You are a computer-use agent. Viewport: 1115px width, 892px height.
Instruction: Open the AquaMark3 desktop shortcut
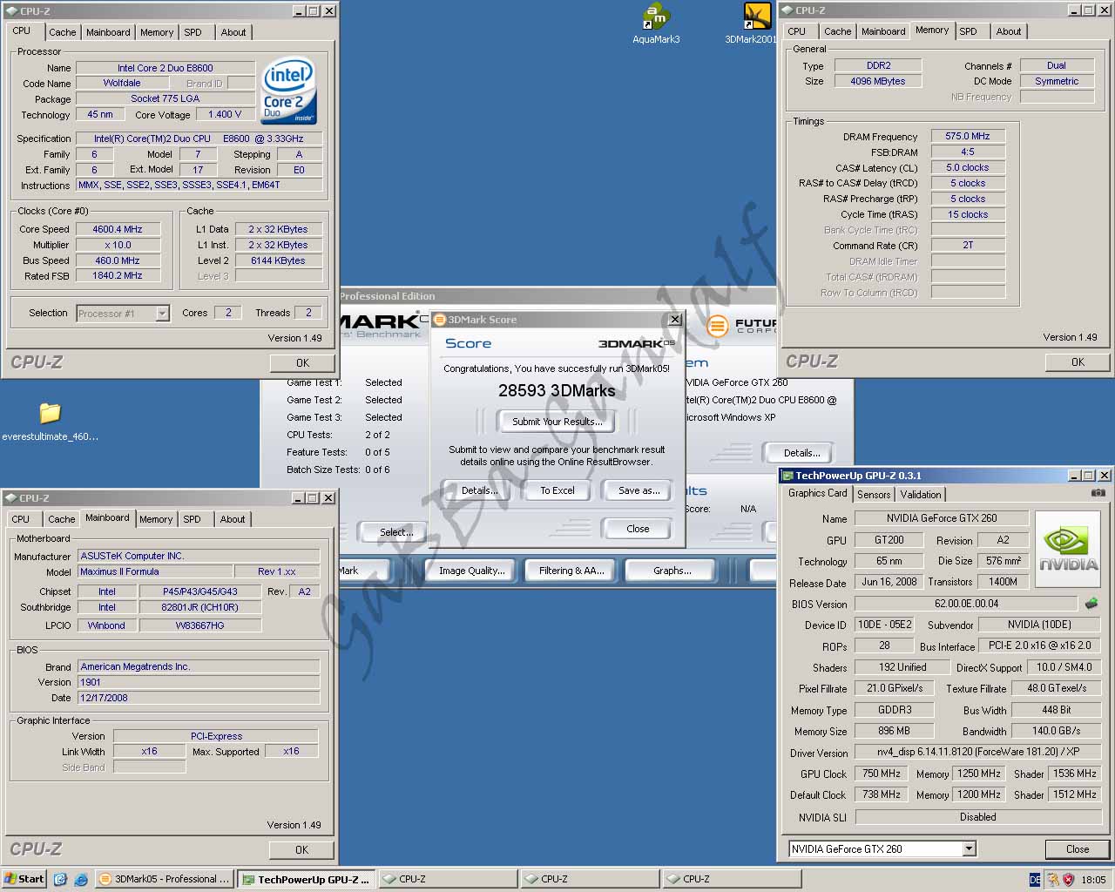pos(655,24)
